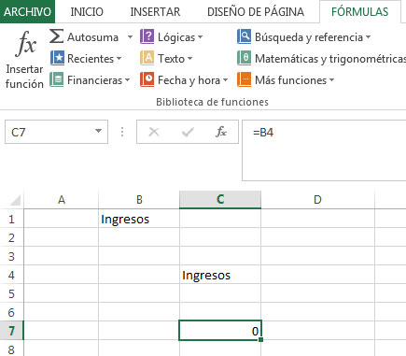Click the formula bar fx button
406x356 pixels.
point(221,132)
